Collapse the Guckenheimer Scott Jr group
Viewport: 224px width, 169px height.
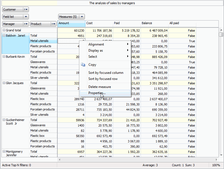coord(4,120)
